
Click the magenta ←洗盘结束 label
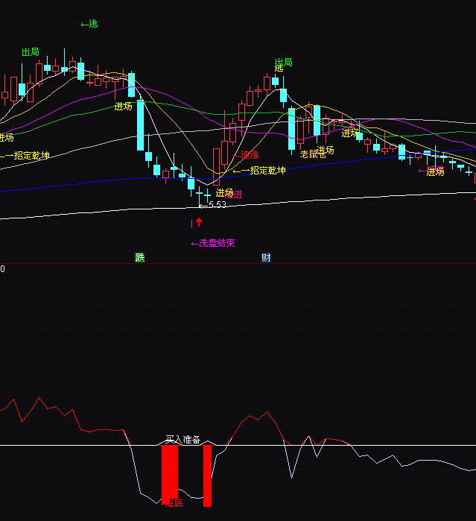tap(213, 243)
